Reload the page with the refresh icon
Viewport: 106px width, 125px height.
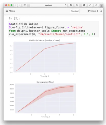[65, 5]
